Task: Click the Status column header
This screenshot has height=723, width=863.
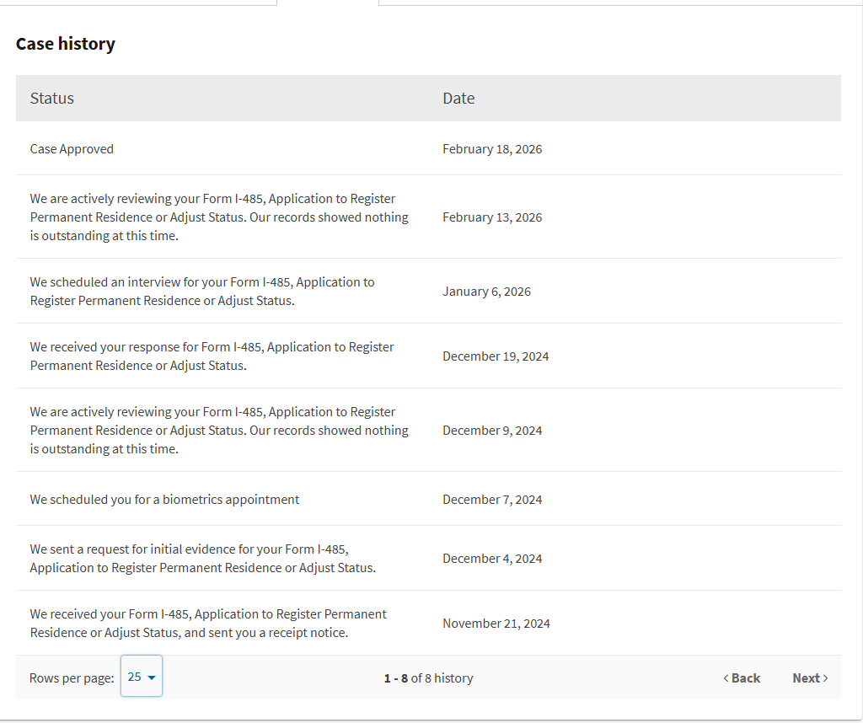Action: (x=52, y=99)
